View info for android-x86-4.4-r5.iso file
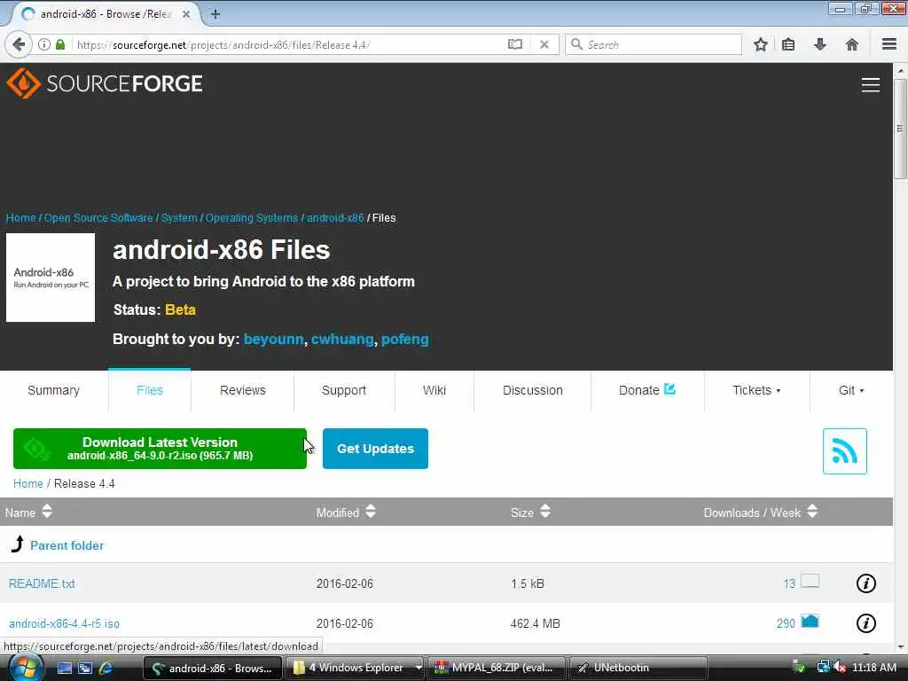This screenshot has width=908, height=681. (x=865, y=623)
